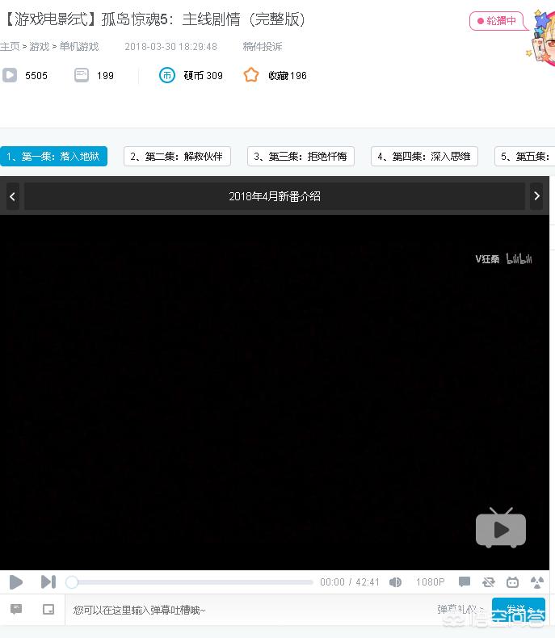Mute the video volume

point(395,582)
